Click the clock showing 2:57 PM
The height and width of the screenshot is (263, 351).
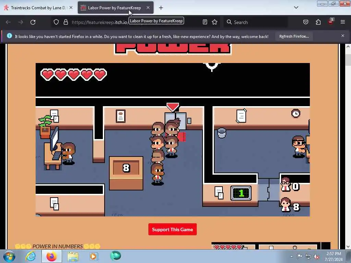(x=334, y=256)
